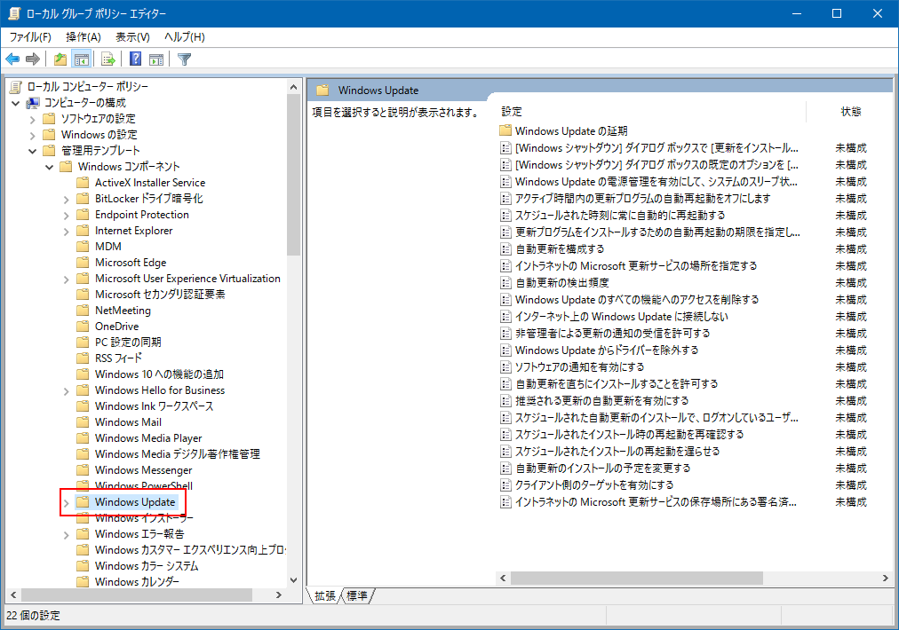
Task: Click the MDM folder icon
Action: pyautogui.click(x=84, y=247)
